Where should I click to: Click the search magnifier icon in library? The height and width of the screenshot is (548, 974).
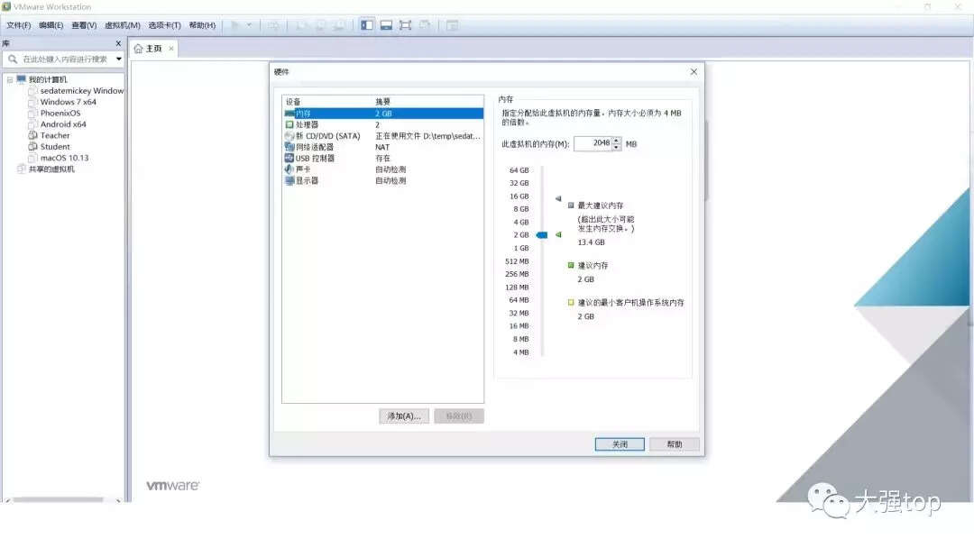pyautogui.click(x=13, y=59)
